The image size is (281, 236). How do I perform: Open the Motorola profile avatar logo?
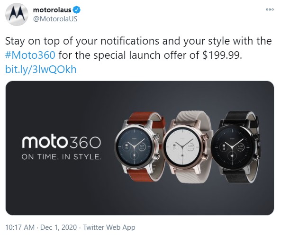[17, 14]
